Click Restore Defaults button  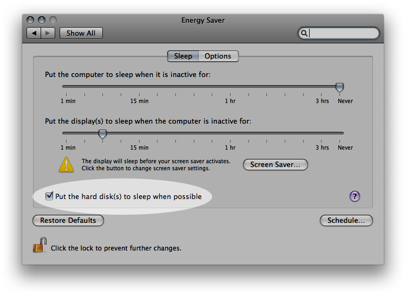pos(68,221)
